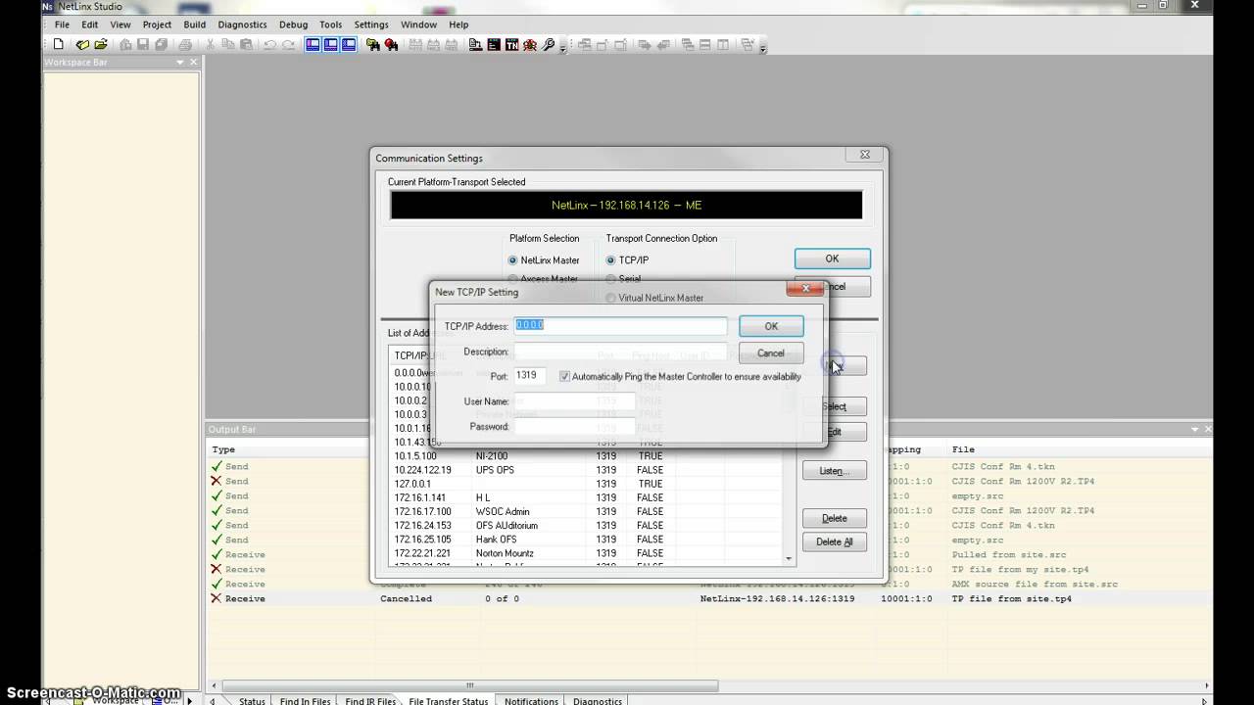Screen dimensions: 1254x705
Task: Select the 172.22.21.221 Norton Mountz row
Action: (x=585, y=553)
